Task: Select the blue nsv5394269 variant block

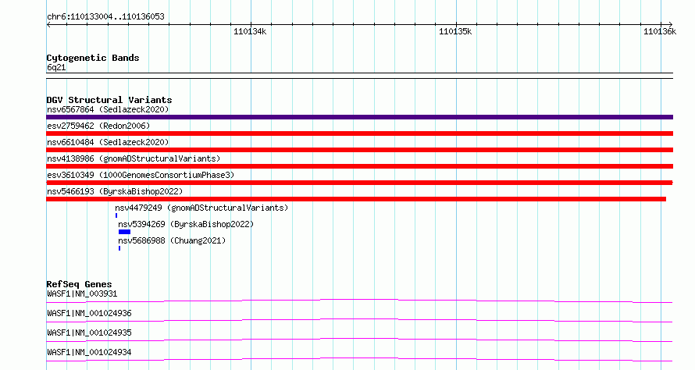Action: [124, 232]
